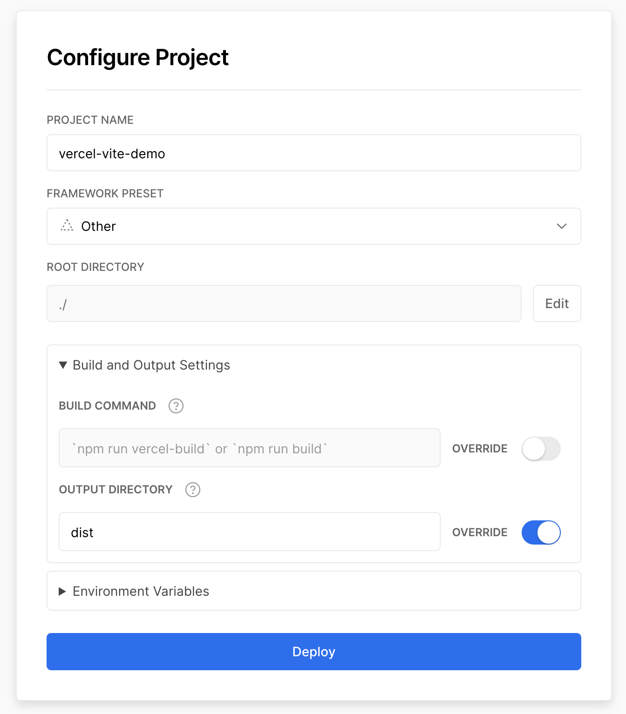
Task: Click the Output Directory help question mark icon
Action: [193, 490]
